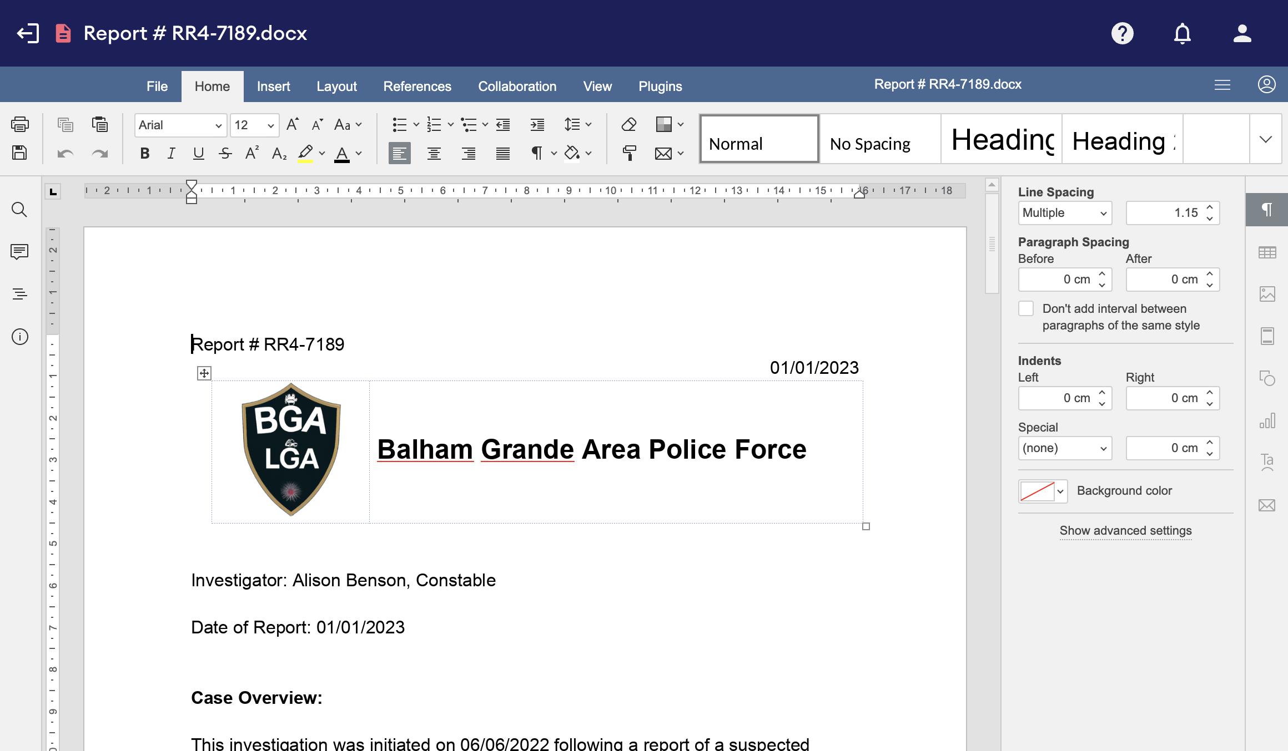Toggle Underline formatting

pyautogui.click(x=198, y=154)
